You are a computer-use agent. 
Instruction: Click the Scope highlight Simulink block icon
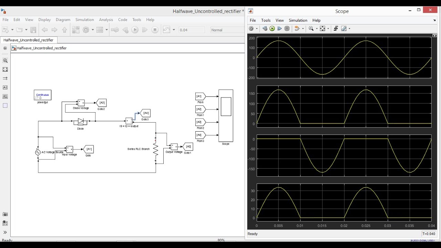coord(297,29)
